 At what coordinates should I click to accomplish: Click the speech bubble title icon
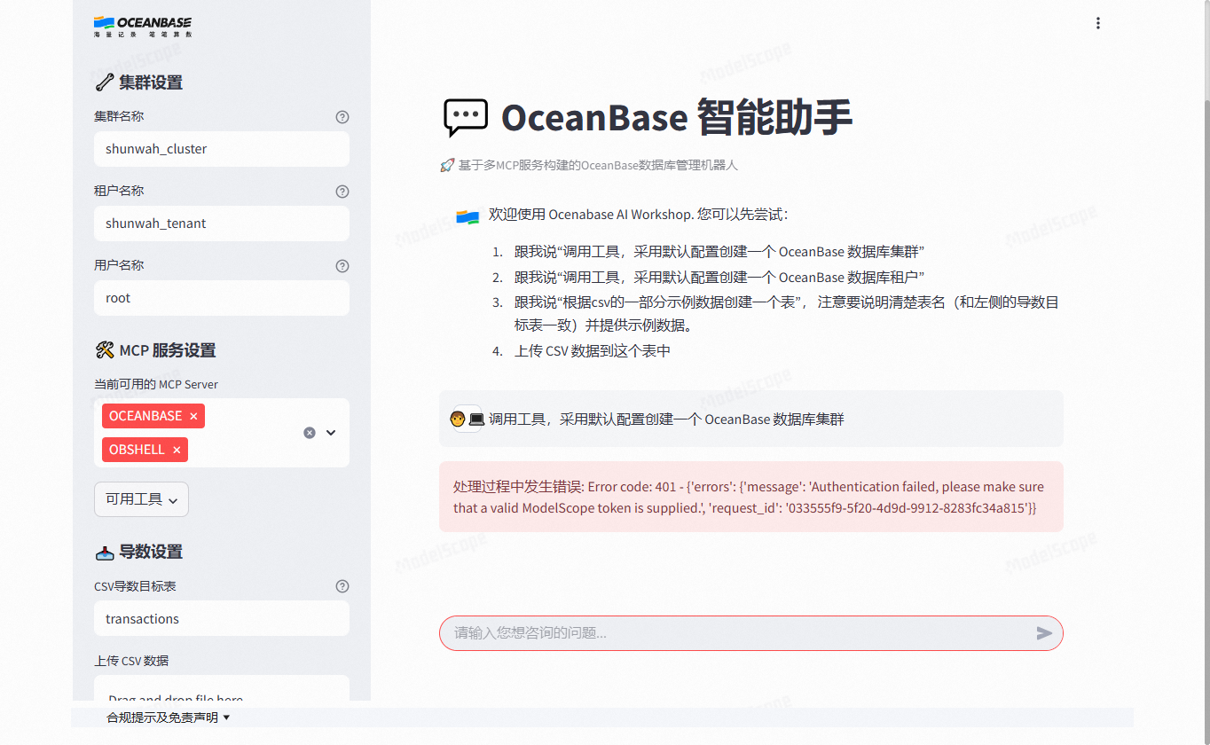[x=465, y=117]
